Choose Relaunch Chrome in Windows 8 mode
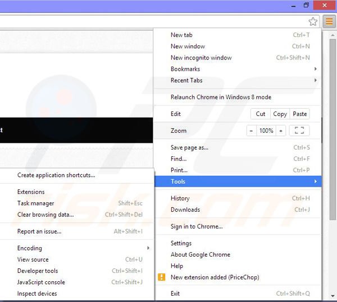This screenshot has width=337, height=302. click(238, 97)
